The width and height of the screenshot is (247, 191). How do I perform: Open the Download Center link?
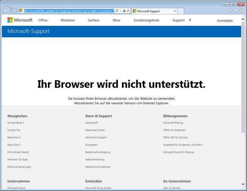[x=95, y=130]
